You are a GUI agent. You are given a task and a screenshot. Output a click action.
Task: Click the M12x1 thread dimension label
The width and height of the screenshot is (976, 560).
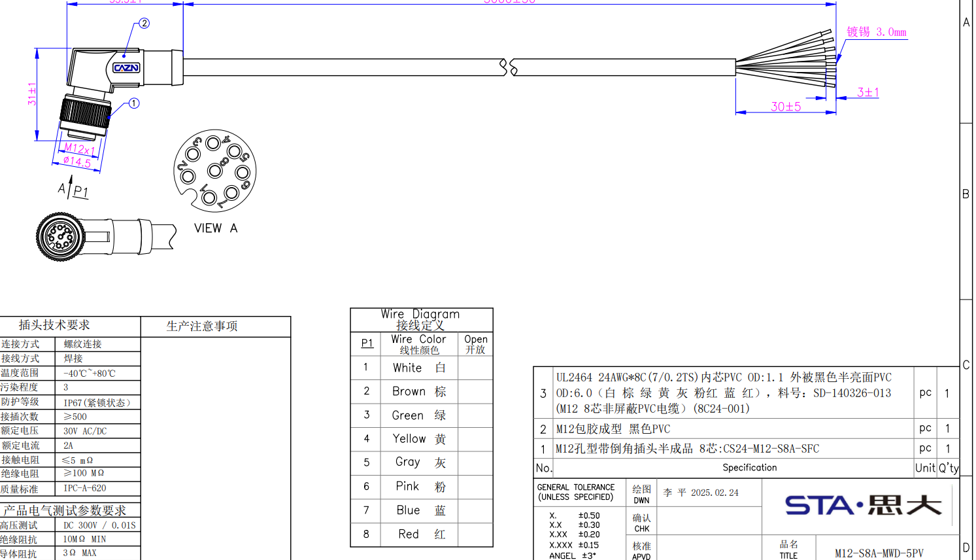coord(80,149)
